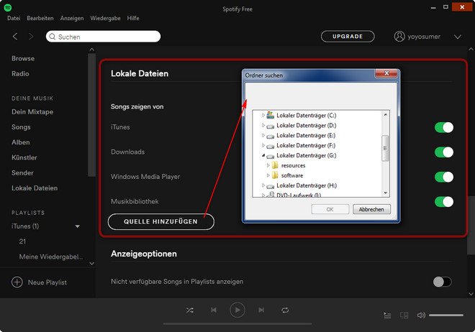Open the Wiedergabe menu
Viewport: 475px width, 332px height.
[105, 18]
